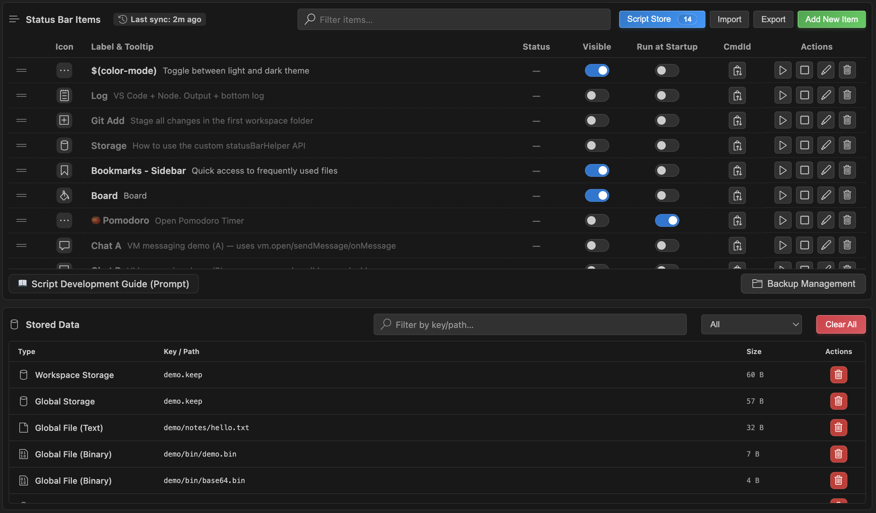
Task: Turn off Run at Startup for Pomodoro
Action: [667, 220]
